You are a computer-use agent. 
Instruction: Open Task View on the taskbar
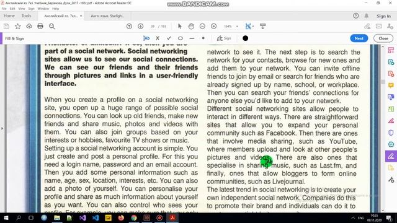coord(31,217)
